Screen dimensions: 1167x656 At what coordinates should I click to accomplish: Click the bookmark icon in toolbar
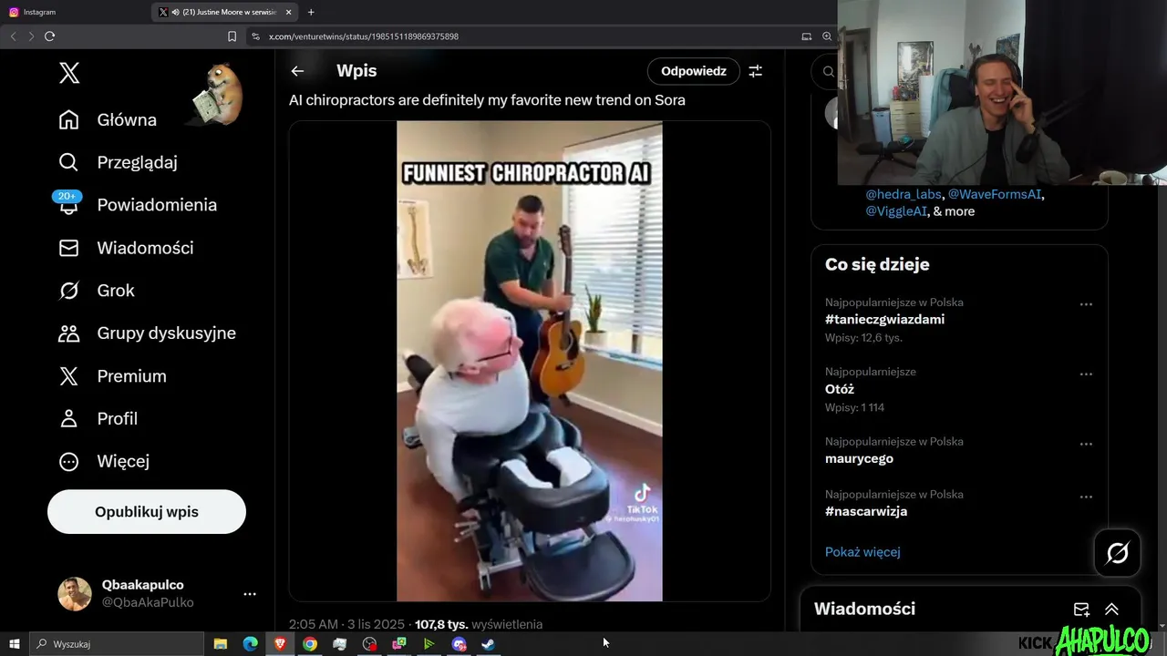(232, 36)
